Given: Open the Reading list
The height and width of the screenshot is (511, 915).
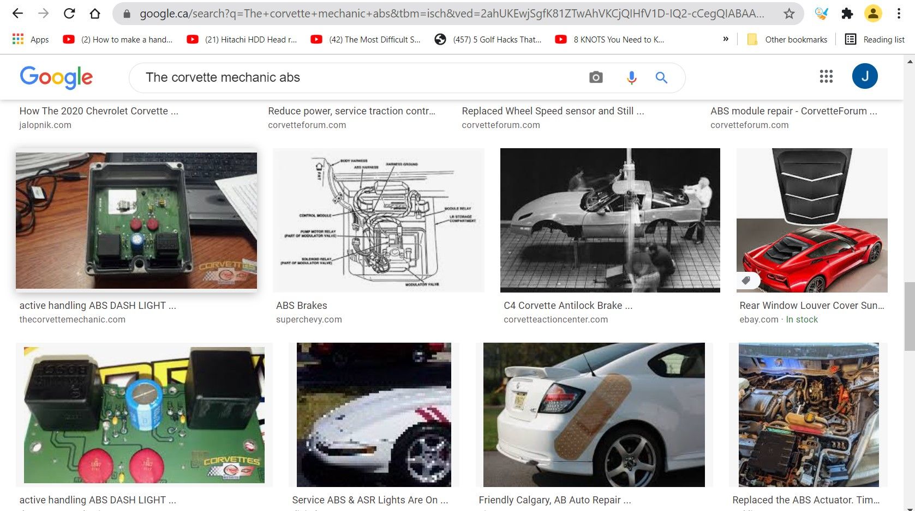Looking at the screenshot, I should (x=875, y=39).
